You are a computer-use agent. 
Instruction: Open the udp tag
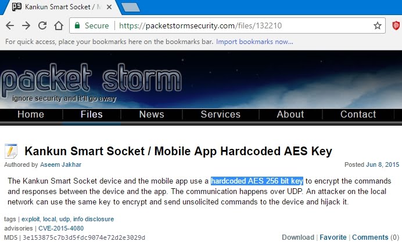click(64, 219)
